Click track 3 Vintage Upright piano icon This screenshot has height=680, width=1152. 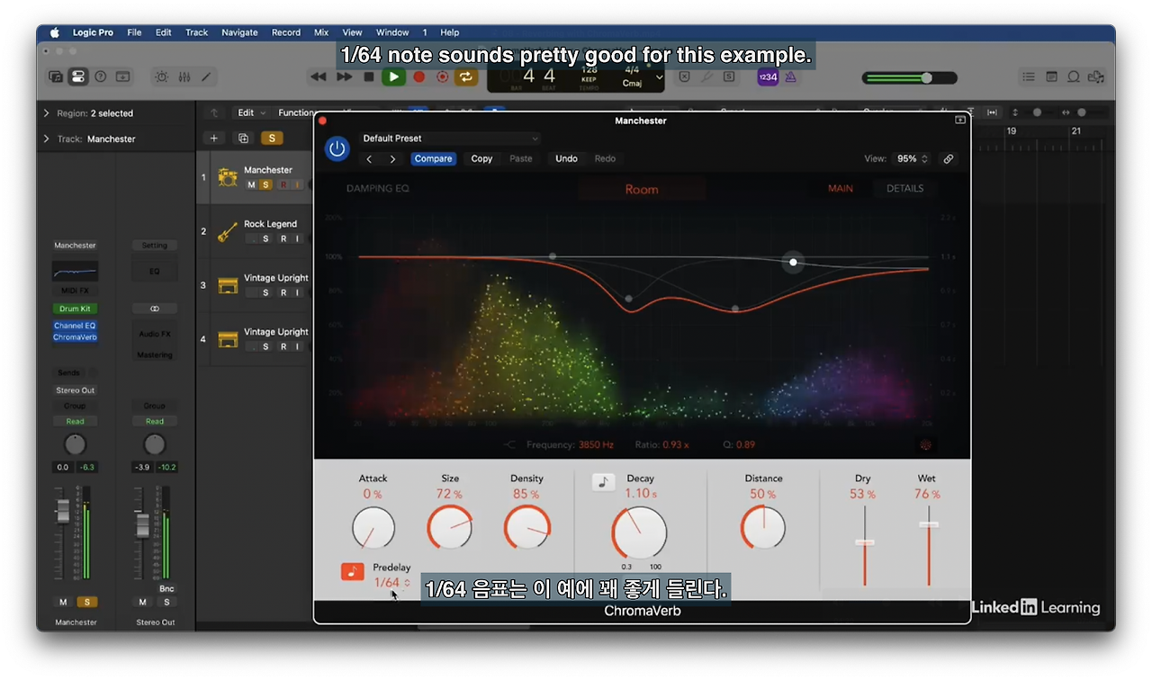(x=228, y=285)
